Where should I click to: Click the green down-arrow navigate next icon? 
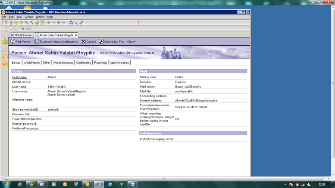coord(22,23)
